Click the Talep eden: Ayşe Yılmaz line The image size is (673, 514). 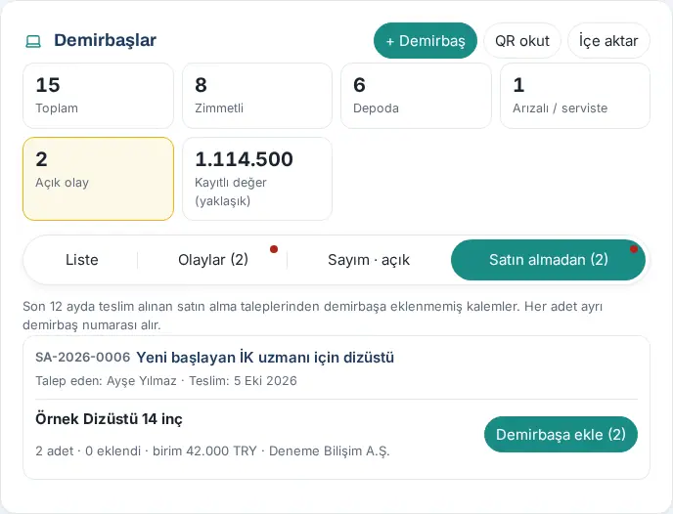click(166, 381)
